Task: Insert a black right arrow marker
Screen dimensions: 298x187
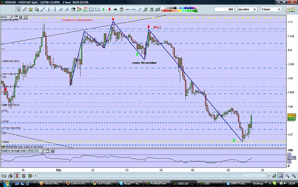Action: [x=115, y=10]
